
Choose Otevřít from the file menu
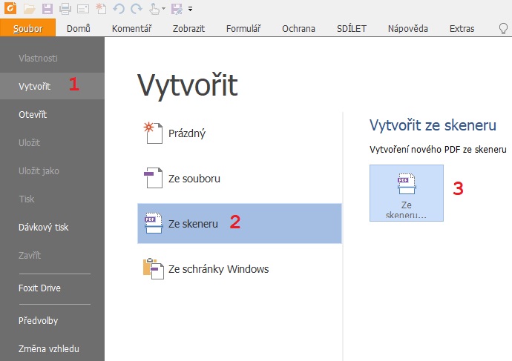click(33, 115)
